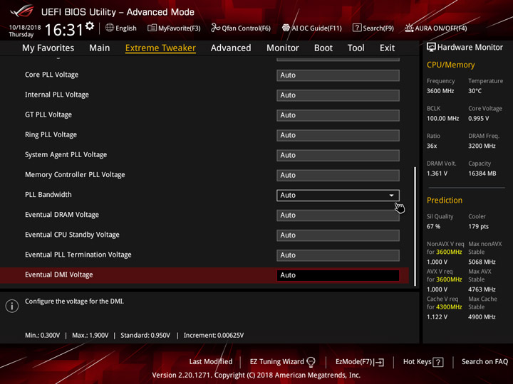Click the Eventual DRAM Voltage field
Viewport: 513px width, 384px height.
point(338,215)
